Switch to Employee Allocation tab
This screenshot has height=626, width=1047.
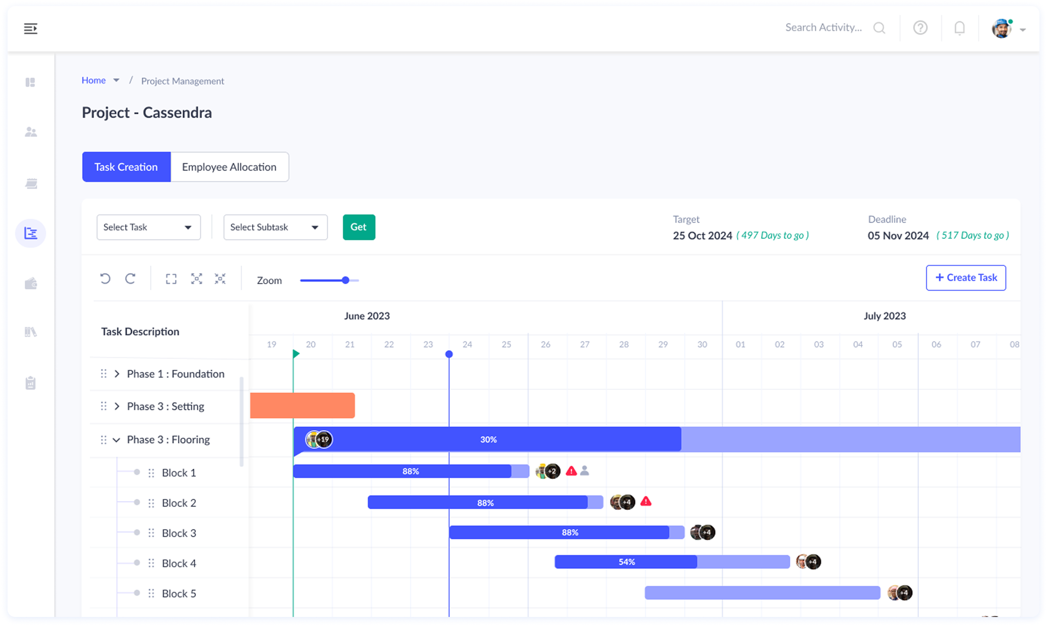pyautogui.click(x=229, y=167)
